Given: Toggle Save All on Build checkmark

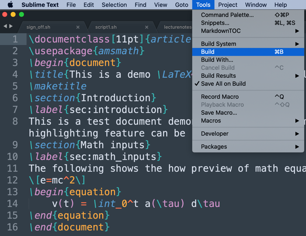Looking at the screenshot, I should pyautogui.click(x=248, y=83).
